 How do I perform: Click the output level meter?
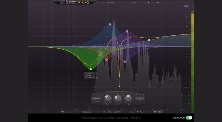[x=193, y=62]
